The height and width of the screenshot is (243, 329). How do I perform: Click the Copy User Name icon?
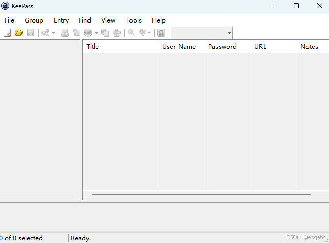65,33
